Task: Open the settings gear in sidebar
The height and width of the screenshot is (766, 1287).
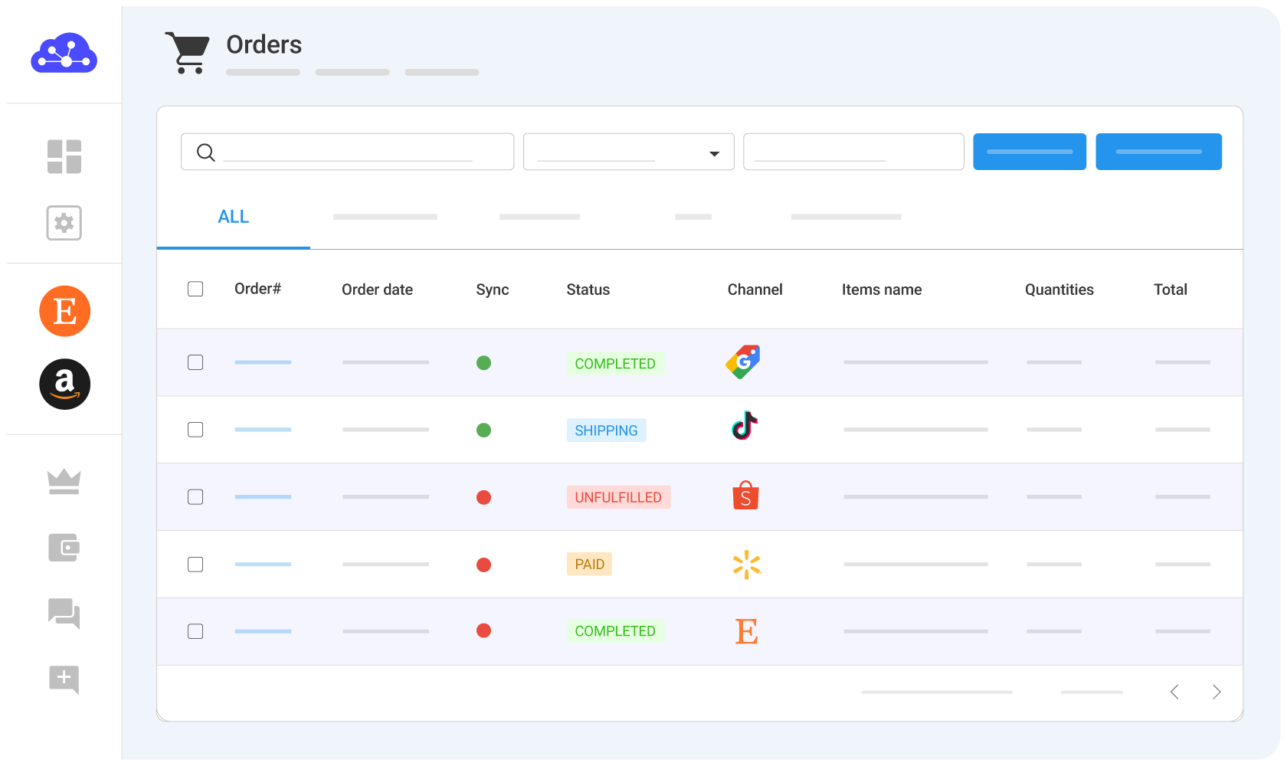Action: tap(64, 223)
